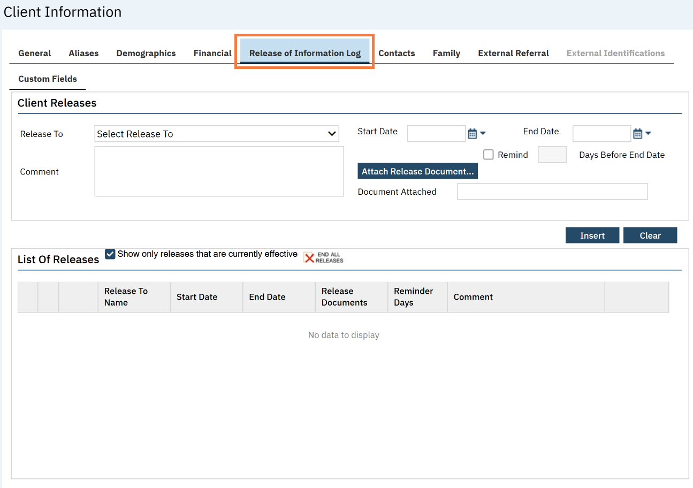Screen dimensions: 693x488
Task: Uncheck Show only currently effective releases
Action: [x=110, y=254]
